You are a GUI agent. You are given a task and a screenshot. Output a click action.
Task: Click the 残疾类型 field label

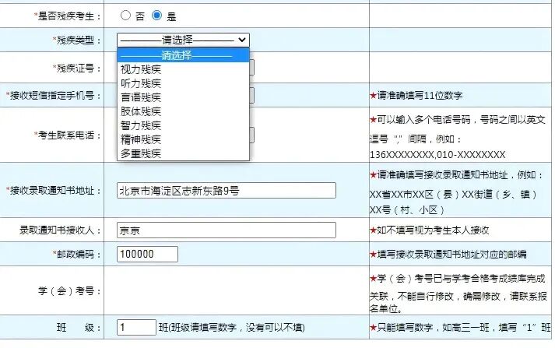pos(77,40)
